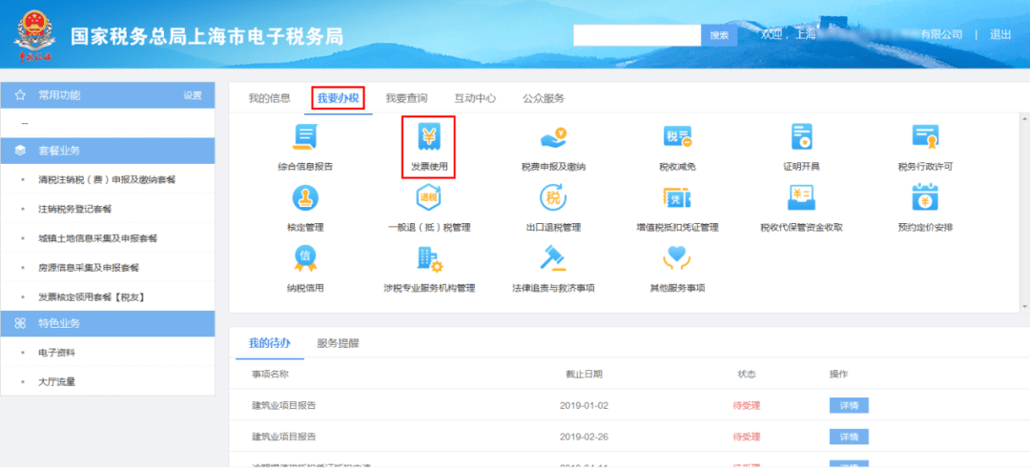
Task: Open the 证明开具 icon
Action: pyautogui.click(x=801, y=137)
